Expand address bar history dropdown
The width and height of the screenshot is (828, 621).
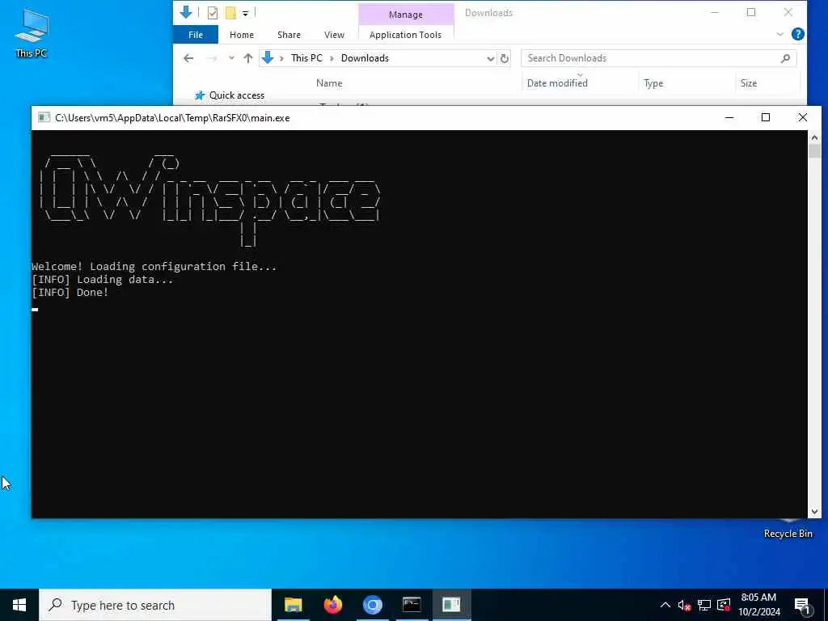click(x=491, y=58)
